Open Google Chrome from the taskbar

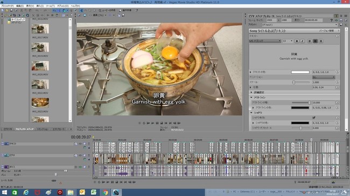click(105, 192)
